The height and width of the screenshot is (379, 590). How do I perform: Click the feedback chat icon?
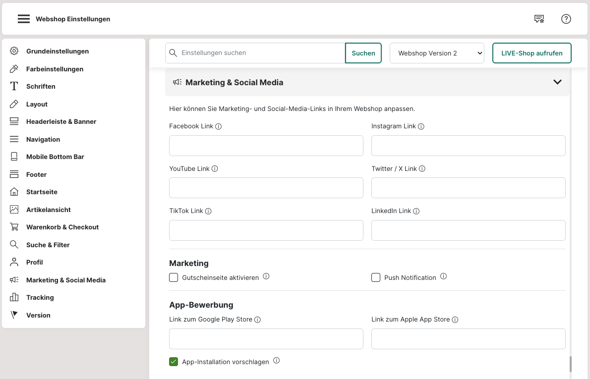tap(539, 19)
